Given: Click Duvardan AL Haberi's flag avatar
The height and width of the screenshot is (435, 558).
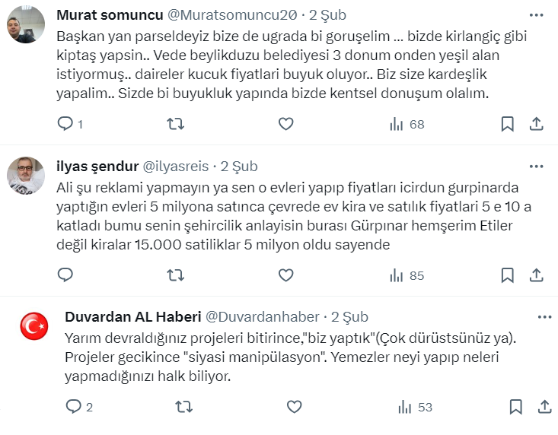Looking at the screenshot, I should pyautogui.click(x=33, y=327).
